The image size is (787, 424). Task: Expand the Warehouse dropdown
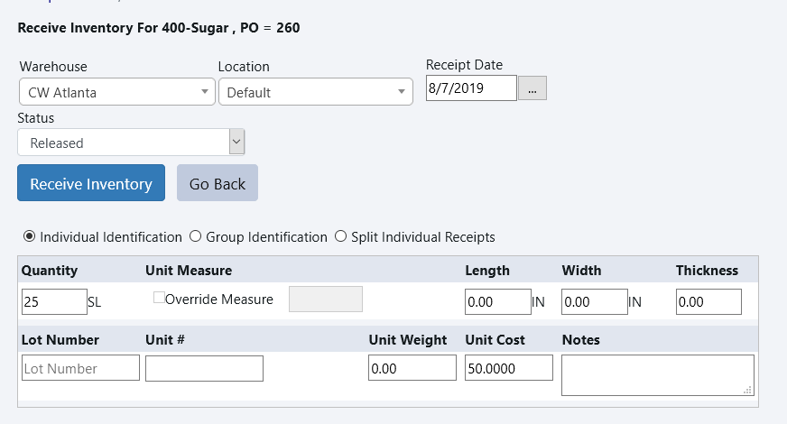tap(116, 92)
